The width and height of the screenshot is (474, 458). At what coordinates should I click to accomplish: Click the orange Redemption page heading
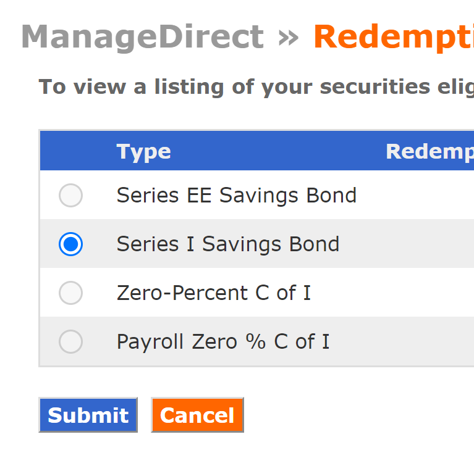click(x=393, y=37)
